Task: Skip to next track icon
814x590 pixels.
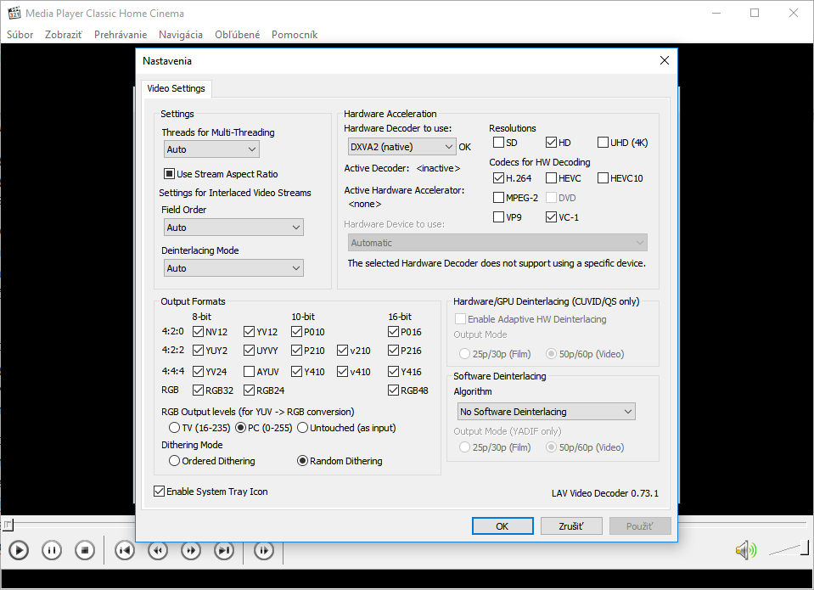Action: [x=224, y=550]
